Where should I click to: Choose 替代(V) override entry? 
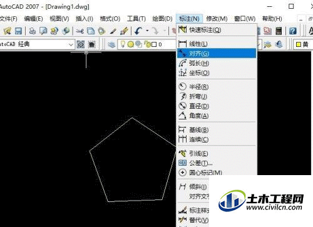point(193,220)
